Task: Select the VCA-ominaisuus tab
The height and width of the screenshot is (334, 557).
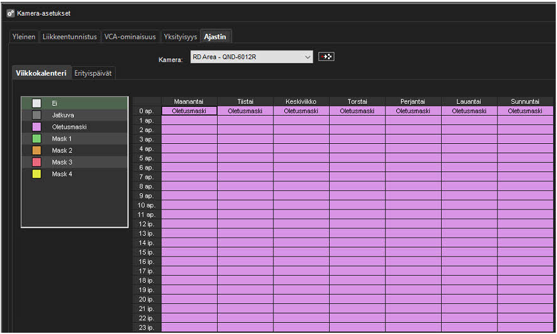Action: pyautogui.click(x=130, y=37)
